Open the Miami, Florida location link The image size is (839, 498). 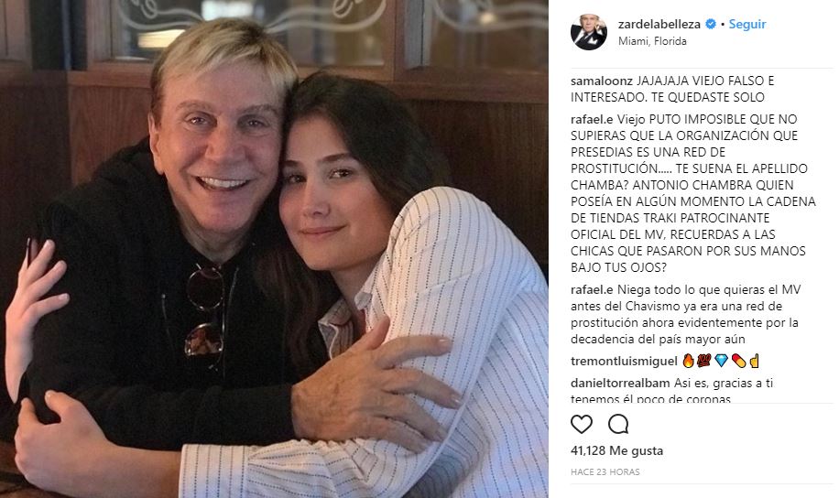pyautogui.click(x=652, y=41)
